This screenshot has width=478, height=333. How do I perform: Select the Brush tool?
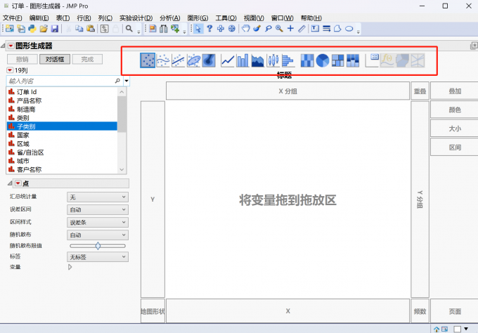[x=257, y=29]
